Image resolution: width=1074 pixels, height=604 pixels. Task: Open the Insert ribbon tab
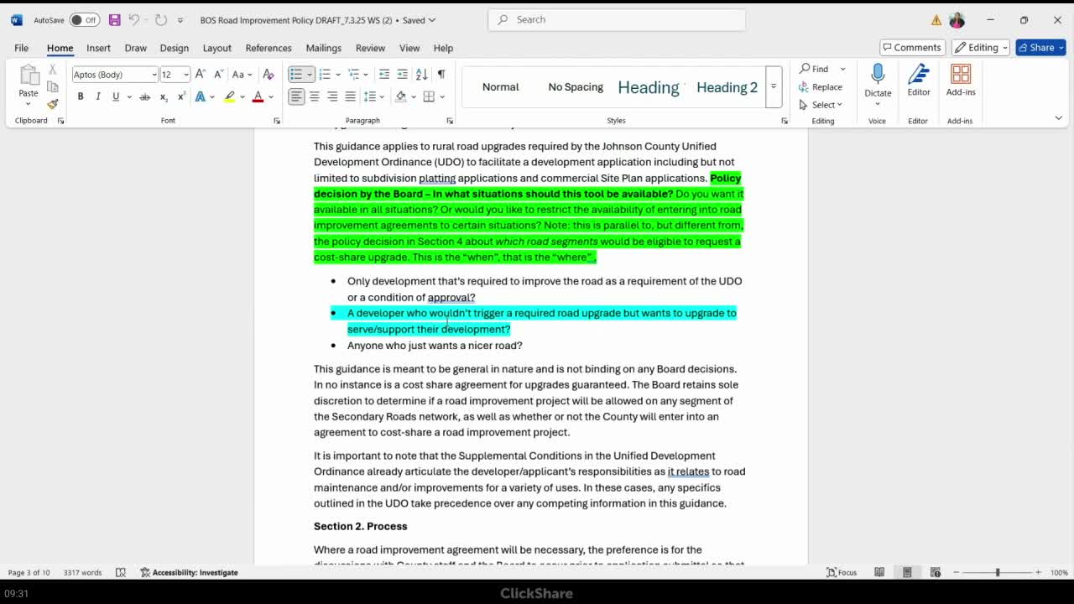(x=98, y=48)
